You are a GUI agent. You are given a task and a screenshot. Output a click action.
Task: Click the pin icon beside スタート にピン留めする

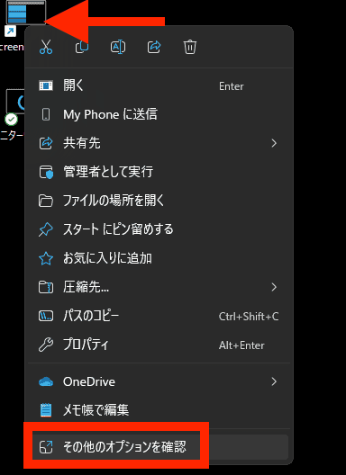(46, 229)
